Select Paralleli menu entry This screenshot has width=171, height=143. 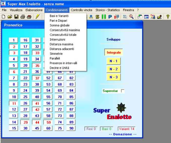(65, 58)
